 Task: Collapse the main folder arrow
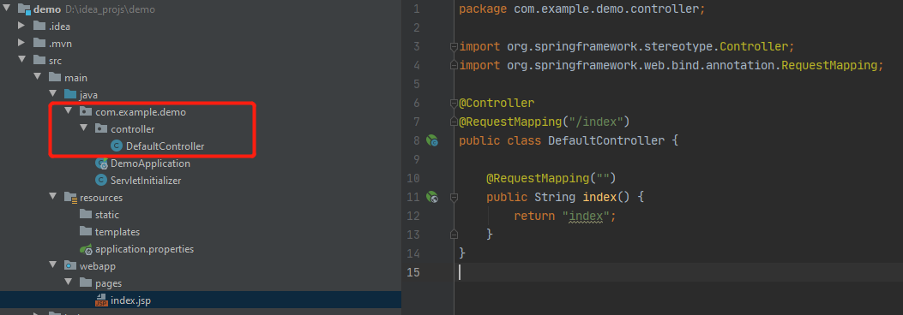pos(38,77)
